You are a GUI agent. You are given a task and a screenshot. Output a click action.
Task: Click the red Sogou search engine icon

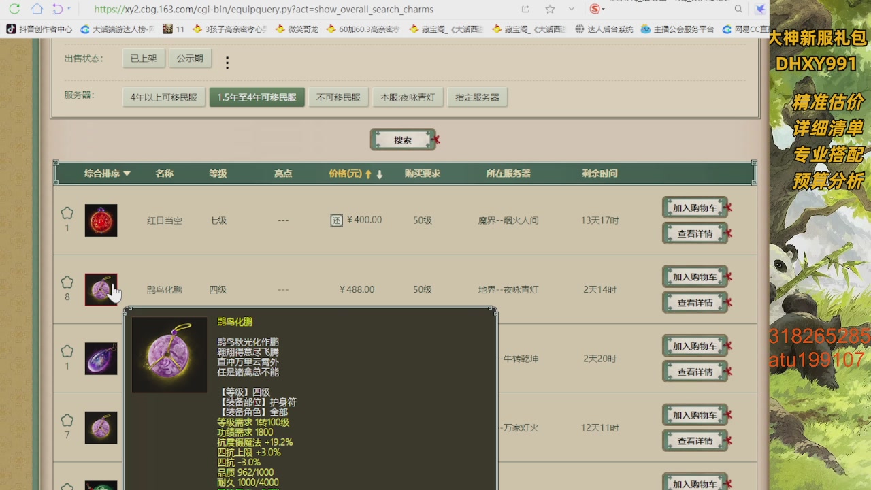pos(595,9)
